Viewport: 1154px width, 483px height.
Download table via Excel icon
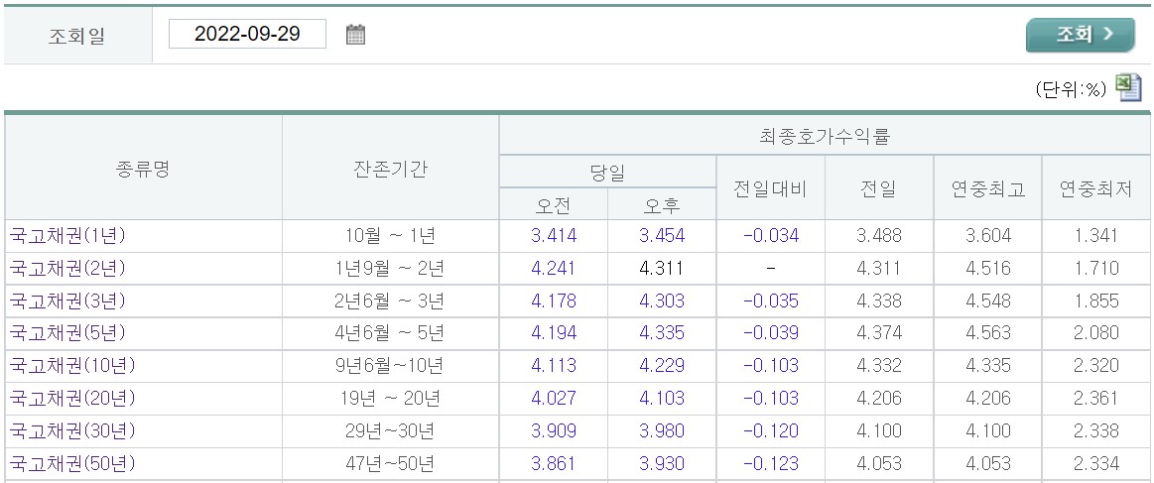(1128, 88)
